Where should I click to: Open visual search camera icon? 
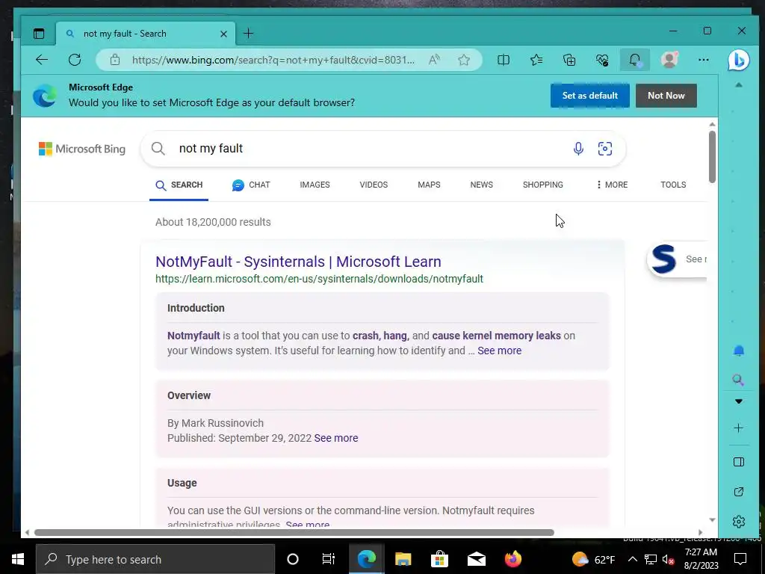coord(605,149)
